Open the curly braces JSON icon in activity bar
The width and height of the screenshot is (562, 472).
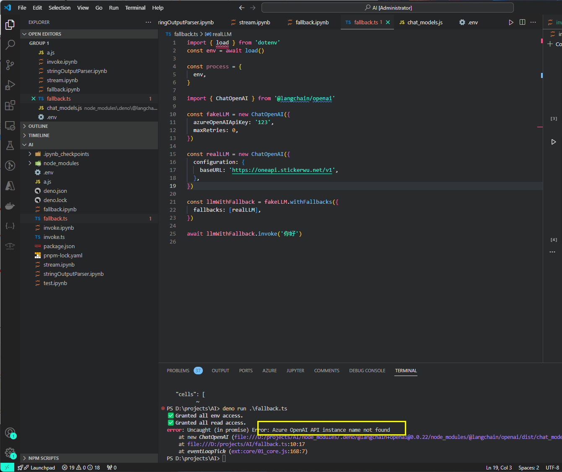coord(10,226)
